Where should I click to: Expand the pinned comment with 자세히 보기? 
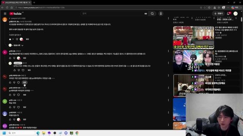(x=15, y=35)
